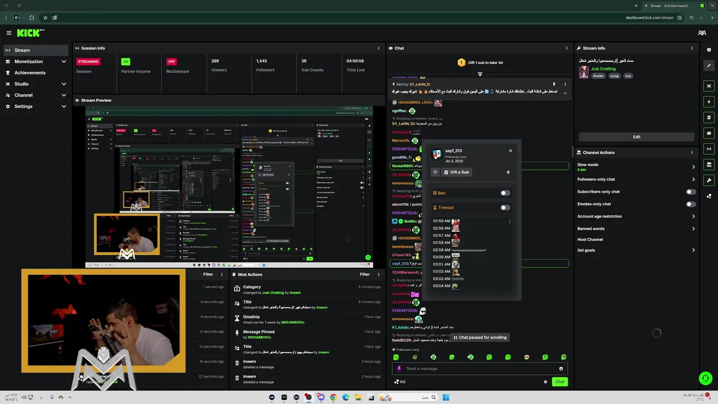Click the green Chat send button
The image size is (718, 404).
click(x=560, y=382)
